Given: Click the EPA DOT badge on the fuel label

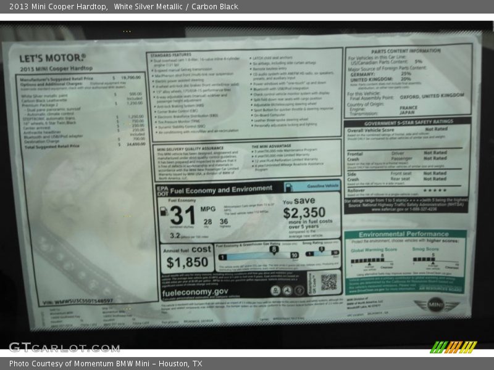Looking at the screenshot, I should coord(162,190).
